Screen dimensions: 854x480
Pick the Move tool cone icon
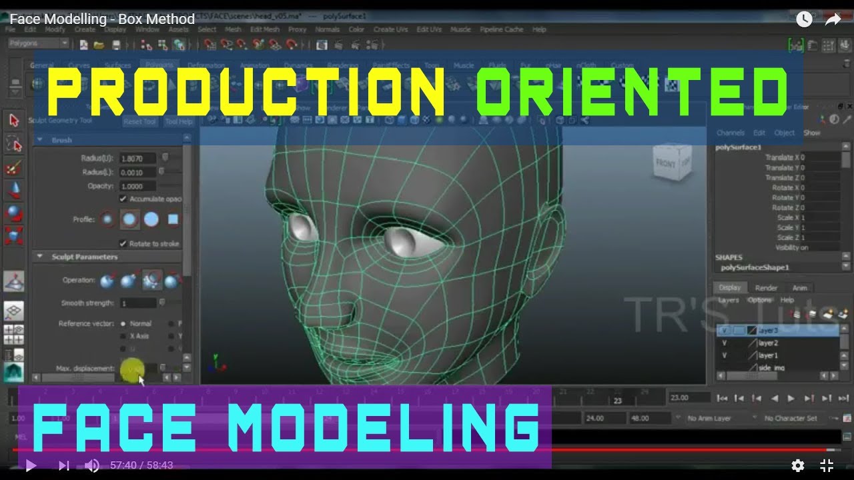[13, 191]
